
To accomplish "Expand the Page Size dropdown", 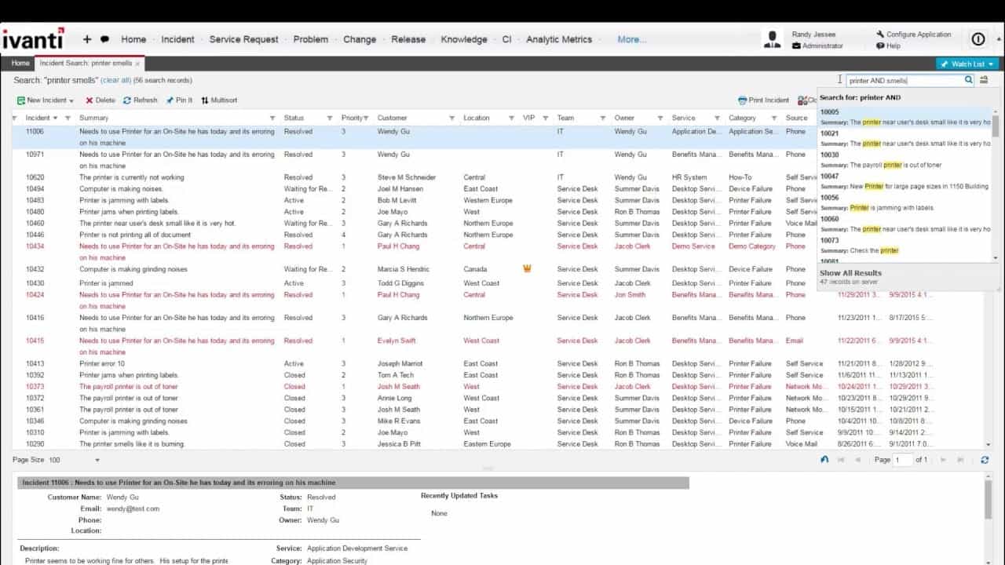I will (96, 461).
